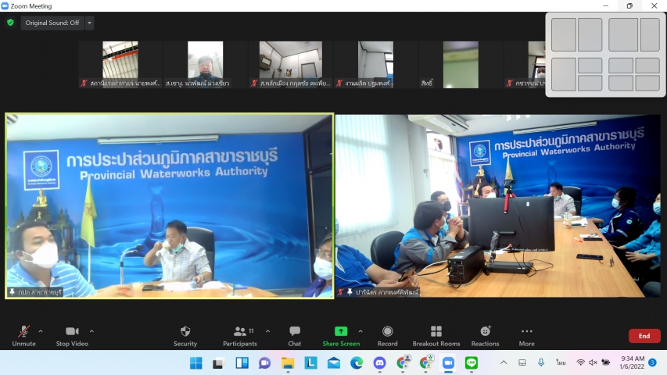
Task: Open LINE app from taskbar
Action: click(472, 363)
